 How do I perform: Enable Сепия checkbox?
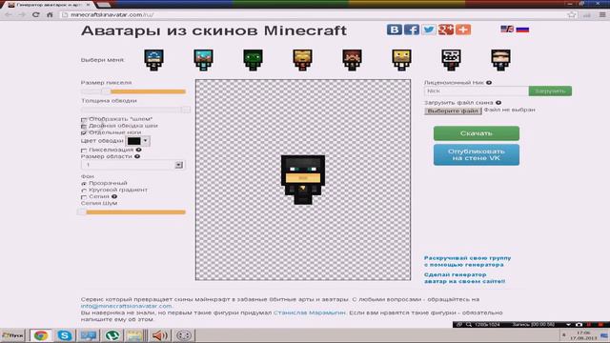click(84, 197)
